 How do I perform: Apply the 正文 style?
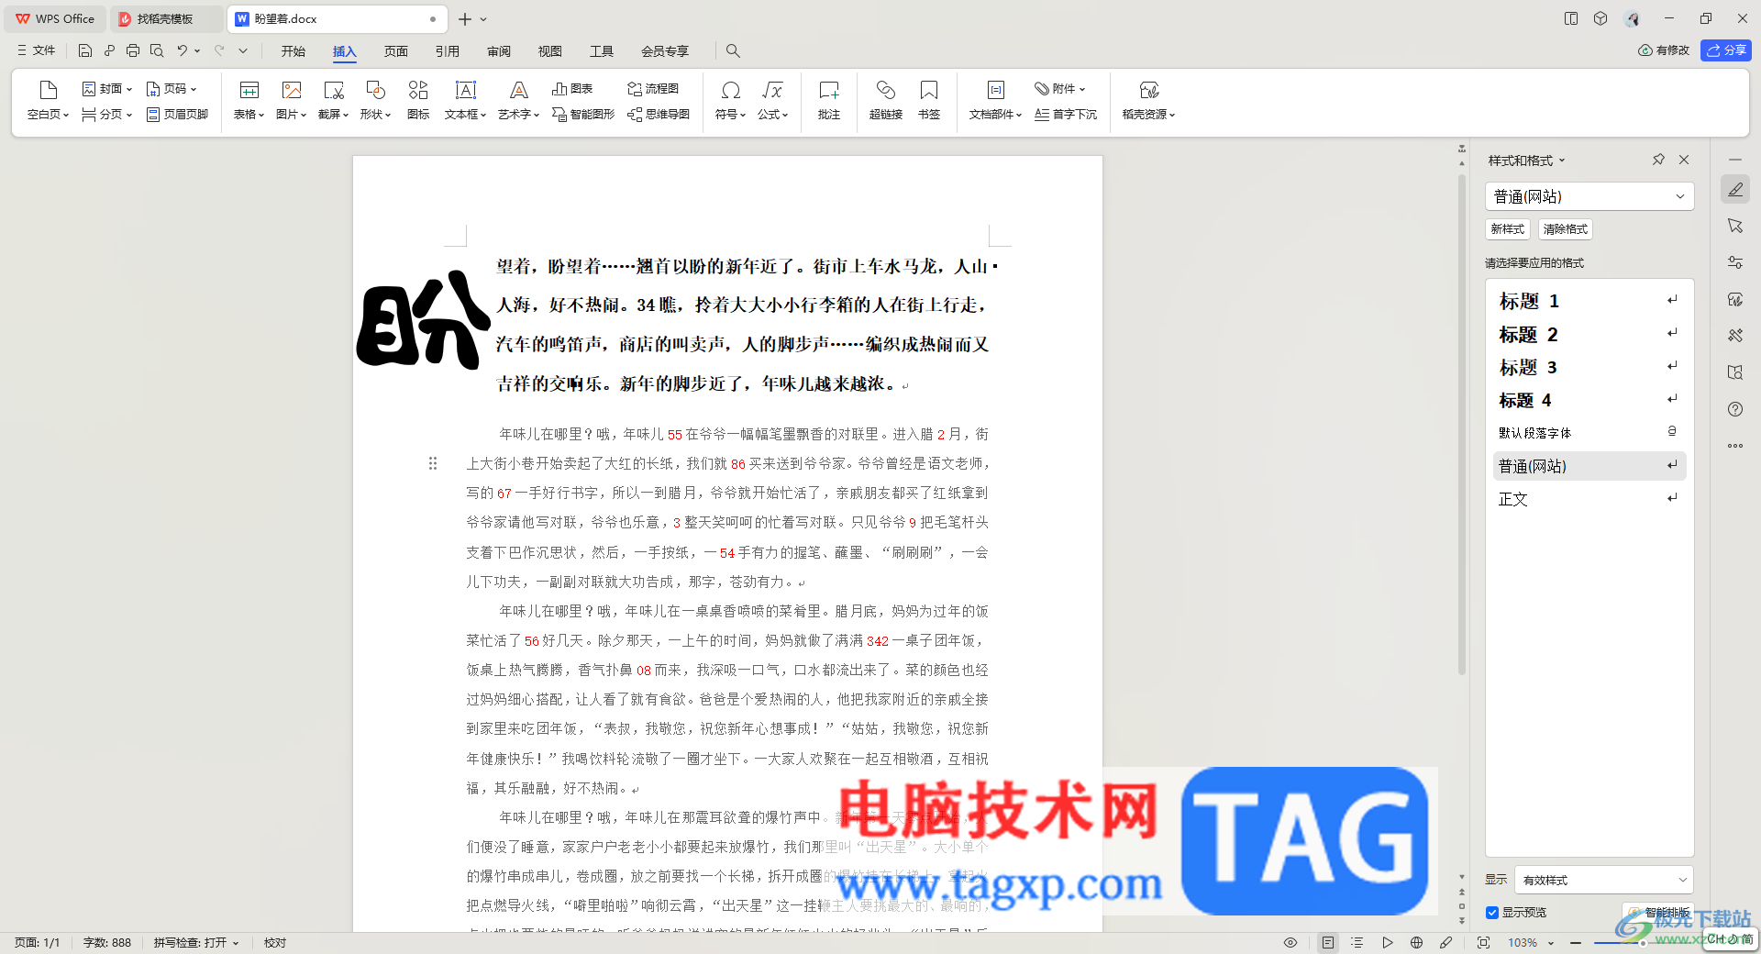pyautogui.click(x=1589, y=499)
